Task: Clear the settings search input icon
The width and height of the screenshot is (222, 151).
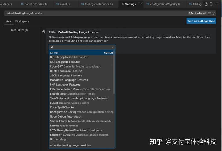Action: pyautogui.click(x=209, y=14)
